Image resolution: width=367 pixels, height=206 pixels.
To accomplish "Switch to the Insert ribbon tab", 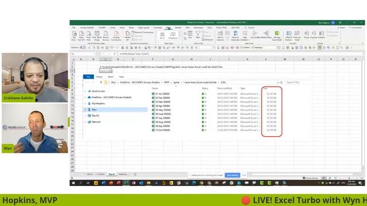I will coord(122,27).
